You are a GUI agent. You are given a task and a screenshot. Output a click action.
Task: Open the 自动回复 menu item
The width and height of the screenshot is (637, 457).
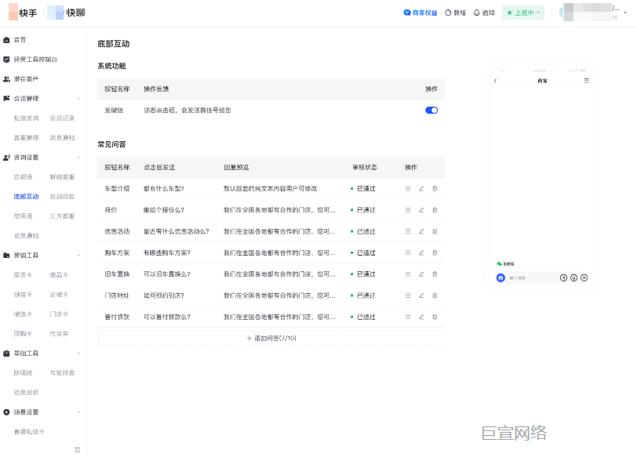coord(62,197)
